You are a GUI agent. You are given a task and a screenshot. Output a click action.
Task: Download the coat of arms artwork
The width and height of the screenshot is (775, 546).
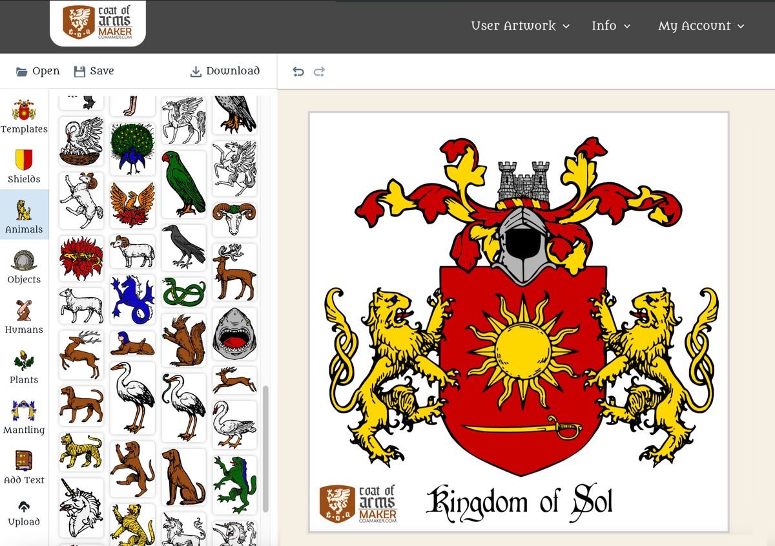tap(224, 71)
